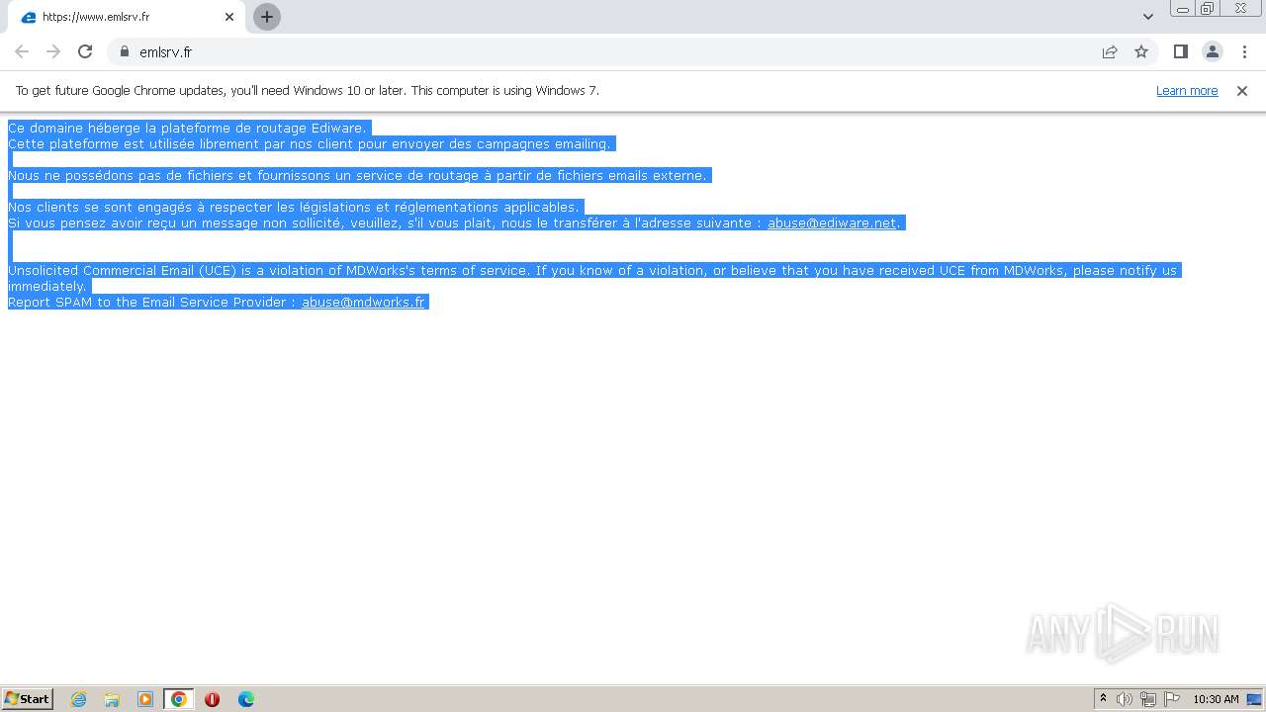Screen dimensions: 1266x712
Task: Share this page icon
Action: (x=1110, y=51)
